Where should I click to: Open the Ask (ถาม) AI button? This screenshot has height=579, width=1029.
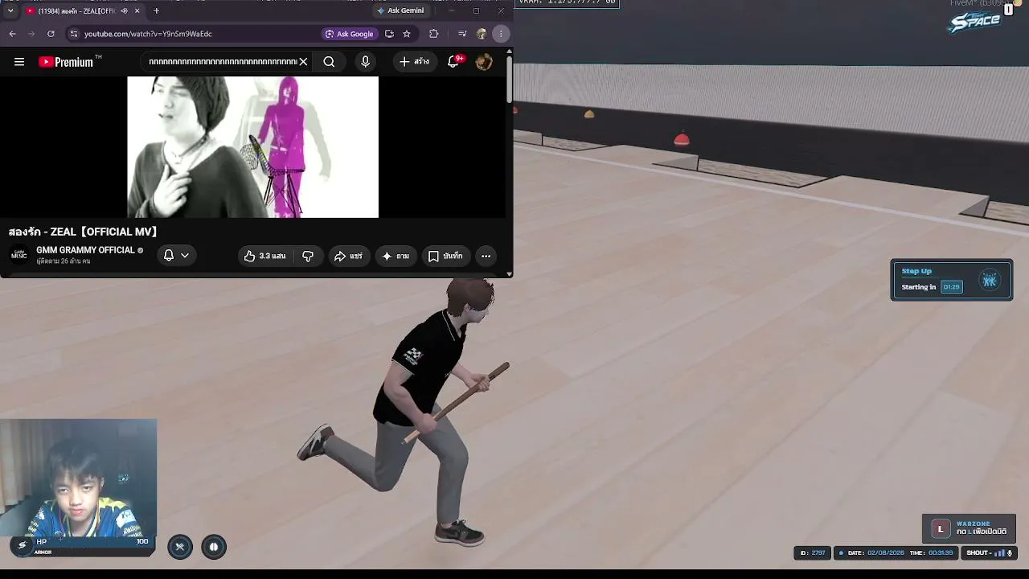click(x=396, y=256)
